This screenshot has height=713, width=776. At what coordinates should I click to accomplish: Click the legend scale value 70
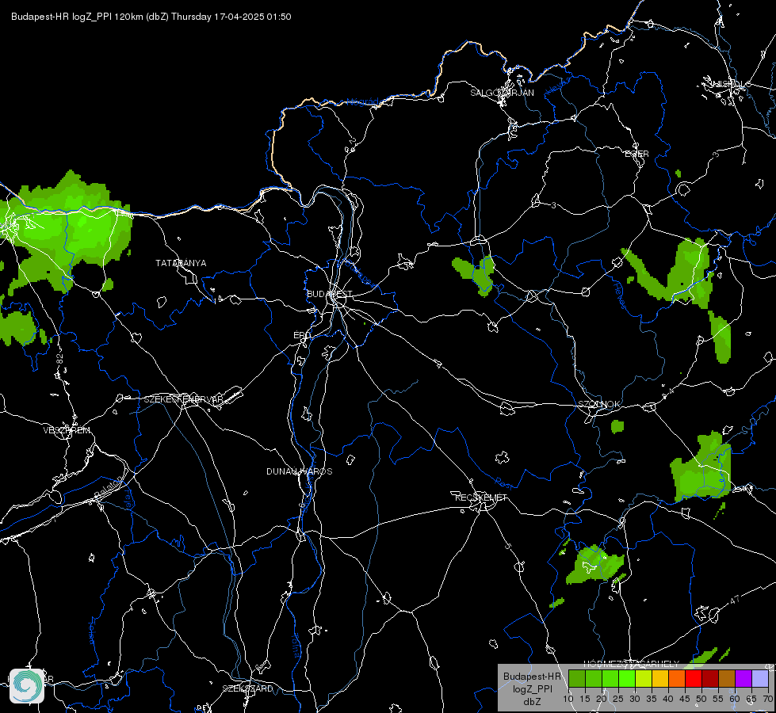pyautogui.click(x=767, y=699)
